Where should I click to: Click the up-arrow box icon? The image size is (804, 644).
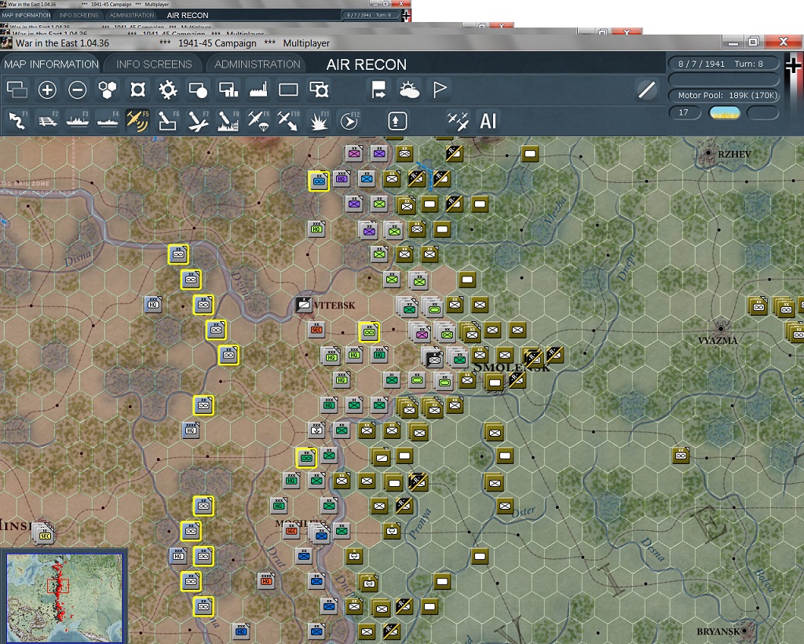click(397, 121)
